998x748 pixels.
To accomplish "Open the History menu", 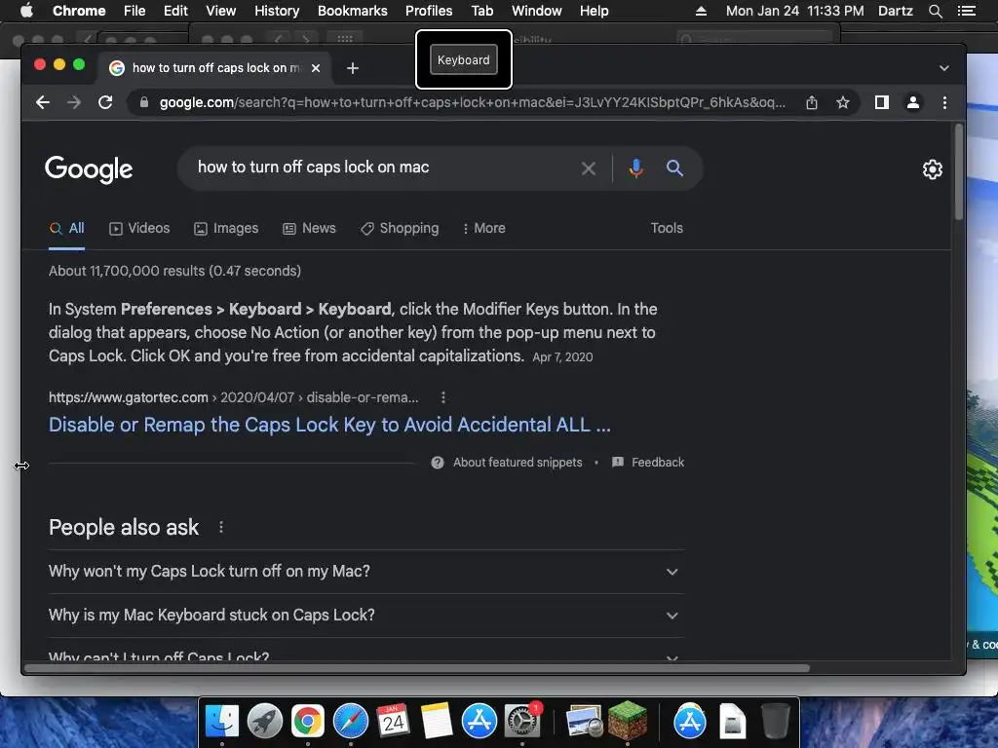I will 277,11.
